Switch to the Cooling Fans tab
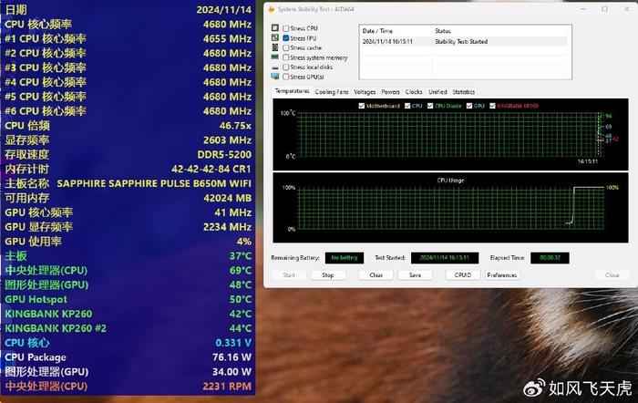638x403 pixels. coord(332,92)
